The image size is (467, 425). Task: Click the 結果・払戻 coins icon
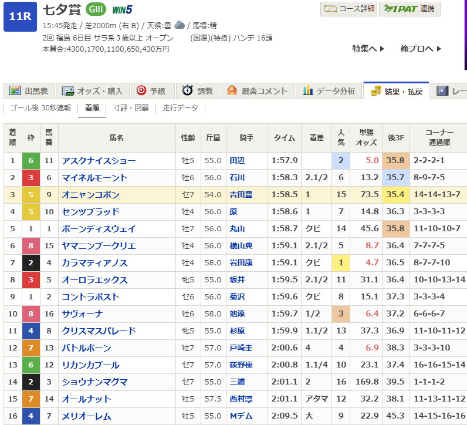(375, 91)
